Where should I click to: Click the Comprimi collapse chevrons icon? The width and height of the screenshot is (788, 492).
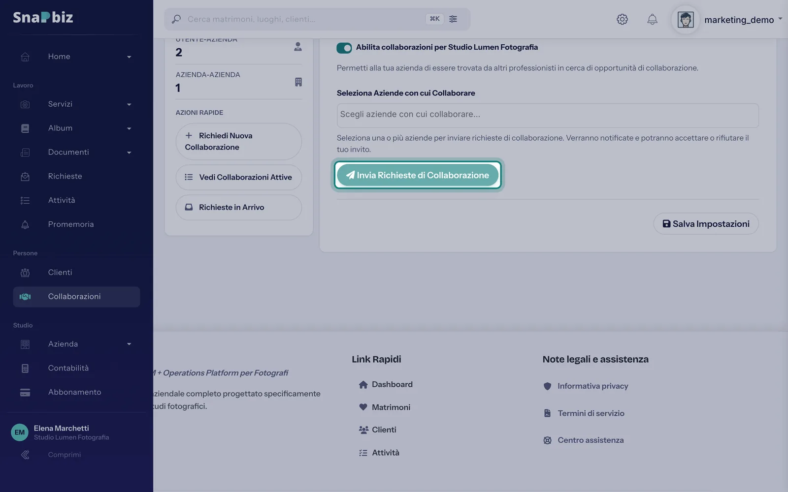coord(25,455)
